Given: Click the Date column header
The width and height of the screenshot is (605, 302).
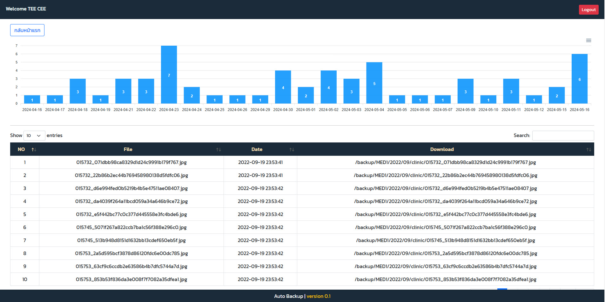Looking at the screenshot, I should coord(257,149).
